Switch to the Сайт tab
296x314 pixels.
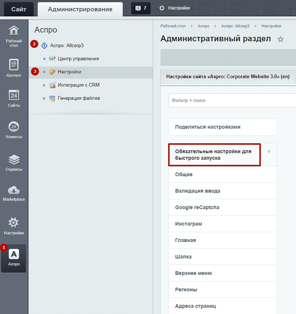19,9
